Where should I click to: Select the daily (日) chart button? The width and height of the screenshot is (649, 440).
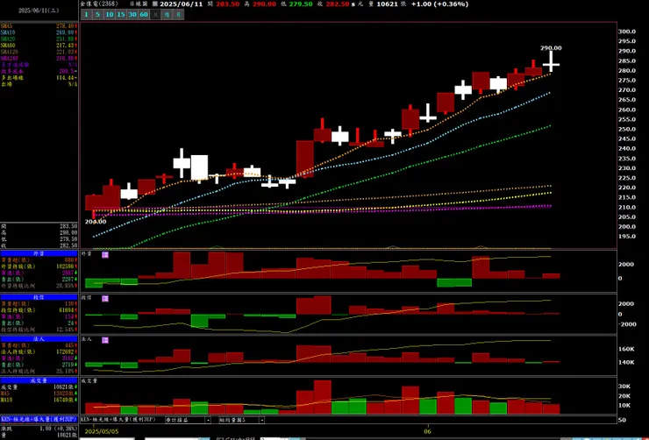pyautogui.click(x=155, y=15)
